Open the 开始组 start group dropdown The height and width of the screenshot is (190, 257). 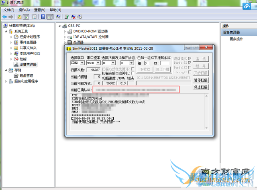tap(131, 63)
